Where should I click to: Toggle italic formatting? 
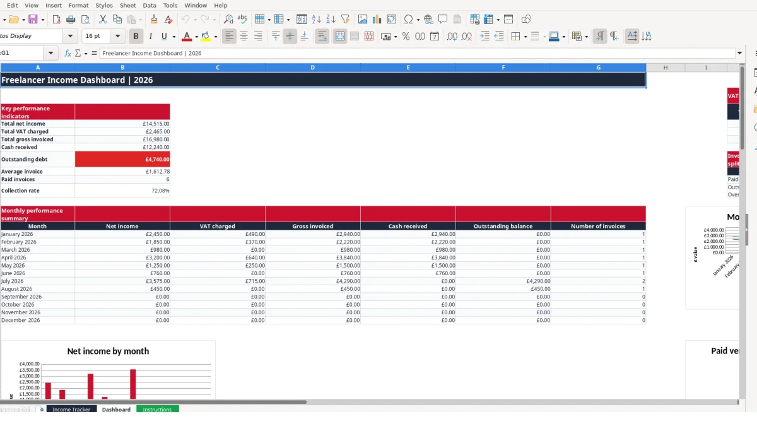(x=150, y=37)
